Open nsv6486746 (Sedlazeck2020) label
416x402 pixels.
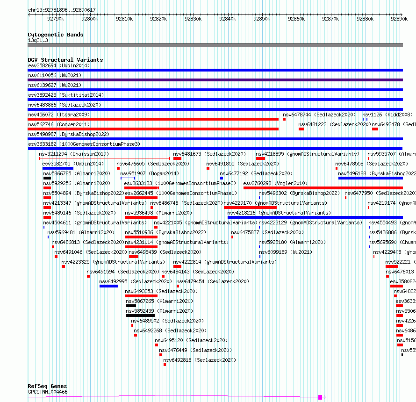click(x=186, y=203)
